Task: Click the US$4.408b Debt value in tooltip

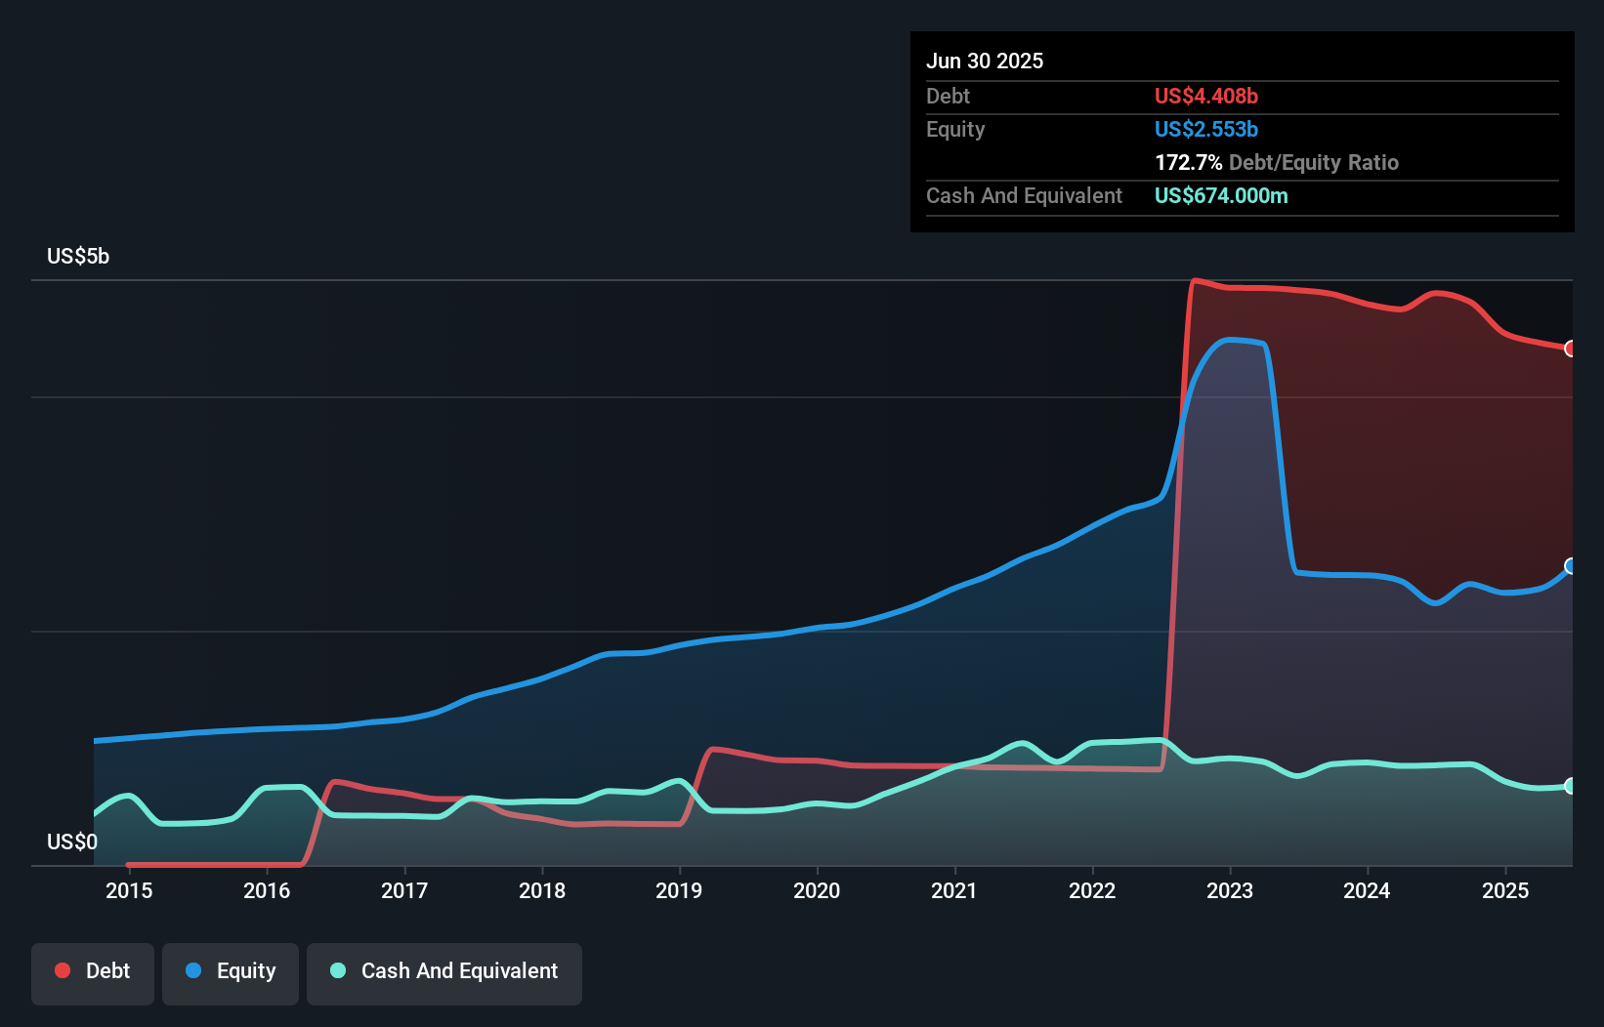Action: click(x=1206, y=96)
